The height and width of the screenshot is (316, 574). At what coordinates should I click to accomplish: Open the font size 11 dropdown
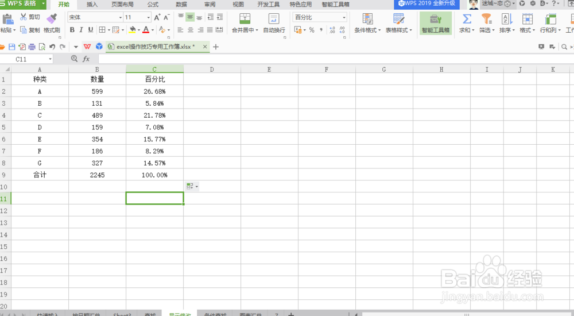[x=148, y=17]
